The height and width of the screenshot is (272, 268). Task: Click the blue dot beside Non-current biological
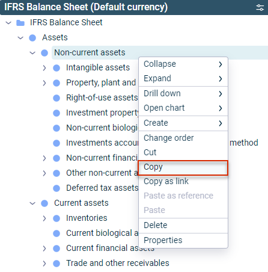tap(56, 128)
